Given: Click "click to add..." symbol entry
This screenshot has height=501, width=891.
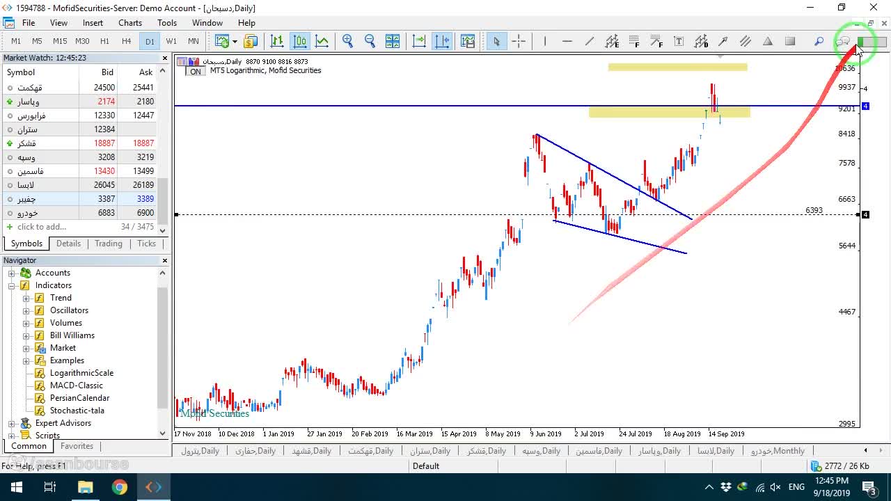Looking at the screenshot, I should click(x=42, y=227).
